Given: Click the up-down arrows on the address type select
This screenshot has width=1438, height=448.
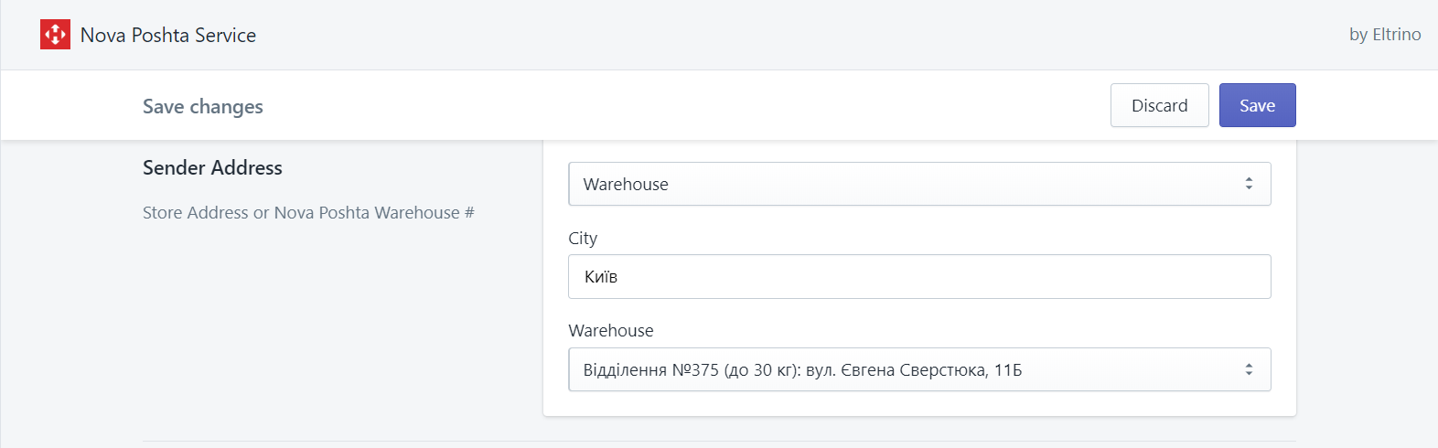Looking at the screenshot, I should point(1249,184).
